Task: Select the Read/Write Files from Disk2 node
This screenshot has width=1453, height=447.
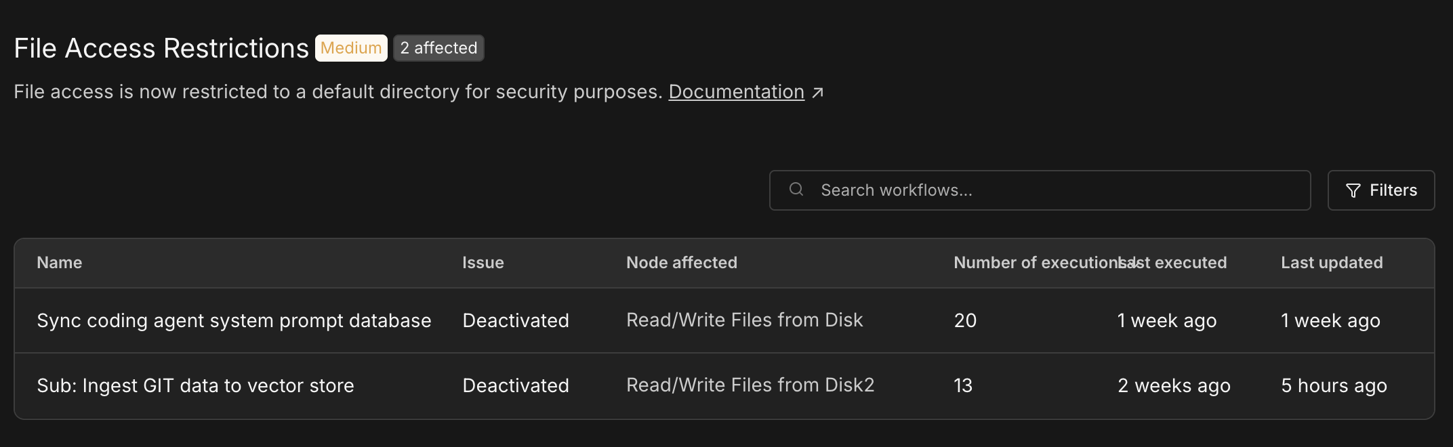Action: 750,385
